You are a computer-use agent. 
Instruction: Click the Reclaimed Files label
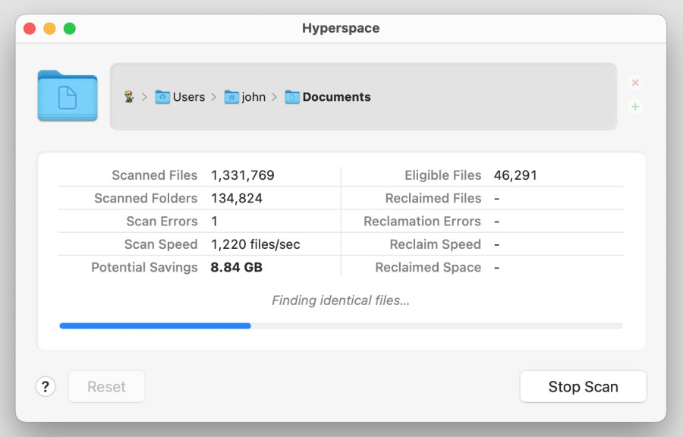pos(433,198)
